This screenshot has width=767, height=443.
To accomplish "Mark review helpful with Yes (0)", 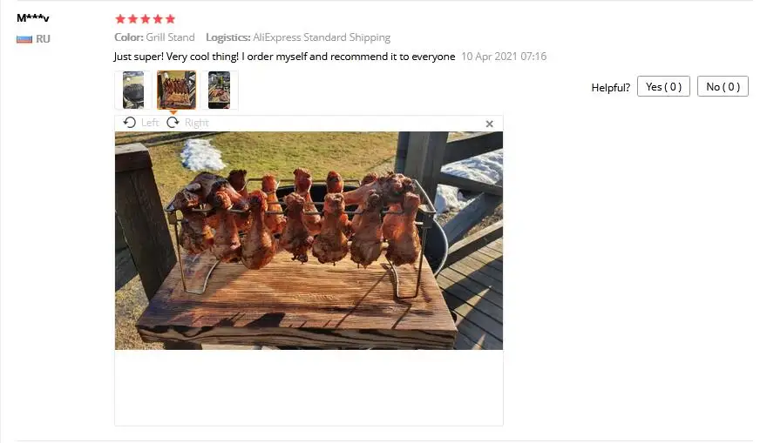I will click(663, 86).
